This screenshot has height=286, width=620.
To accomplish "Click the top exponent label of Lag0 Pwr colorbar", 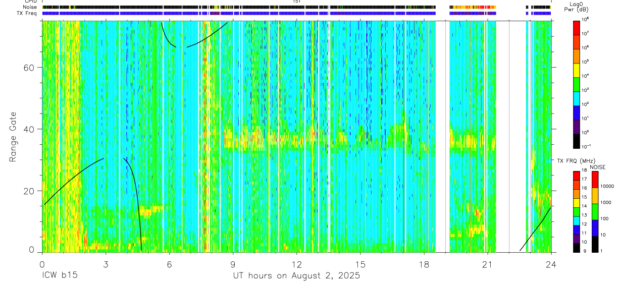I will coord(586,20).
